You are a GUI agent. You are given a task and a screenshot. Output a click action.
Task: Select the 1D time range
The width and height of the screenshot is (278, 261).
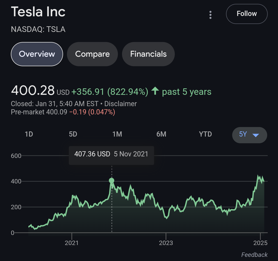(x=29, y=134)
